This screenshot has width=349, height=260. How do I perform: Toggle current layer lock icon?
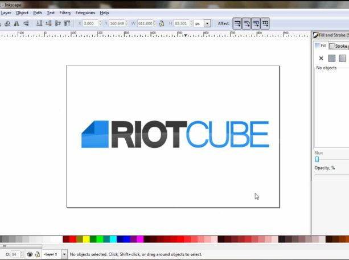point(38,254)
